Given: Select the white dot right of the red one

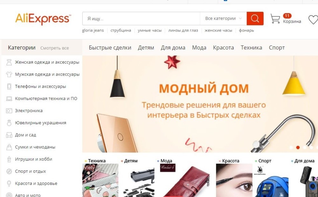Looking at the screenshot, I should point(305,147).
